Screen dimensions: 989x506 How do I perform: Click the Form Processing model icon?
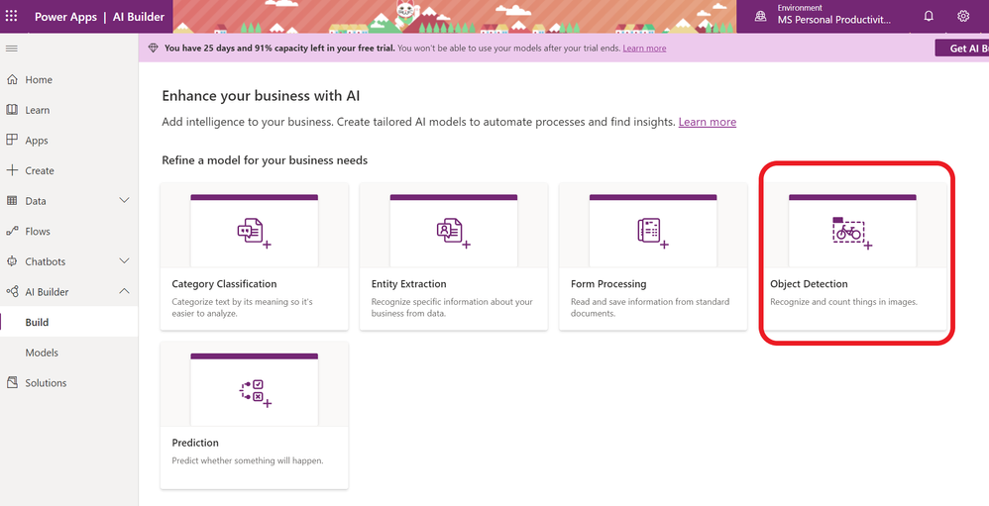[653, 233]
